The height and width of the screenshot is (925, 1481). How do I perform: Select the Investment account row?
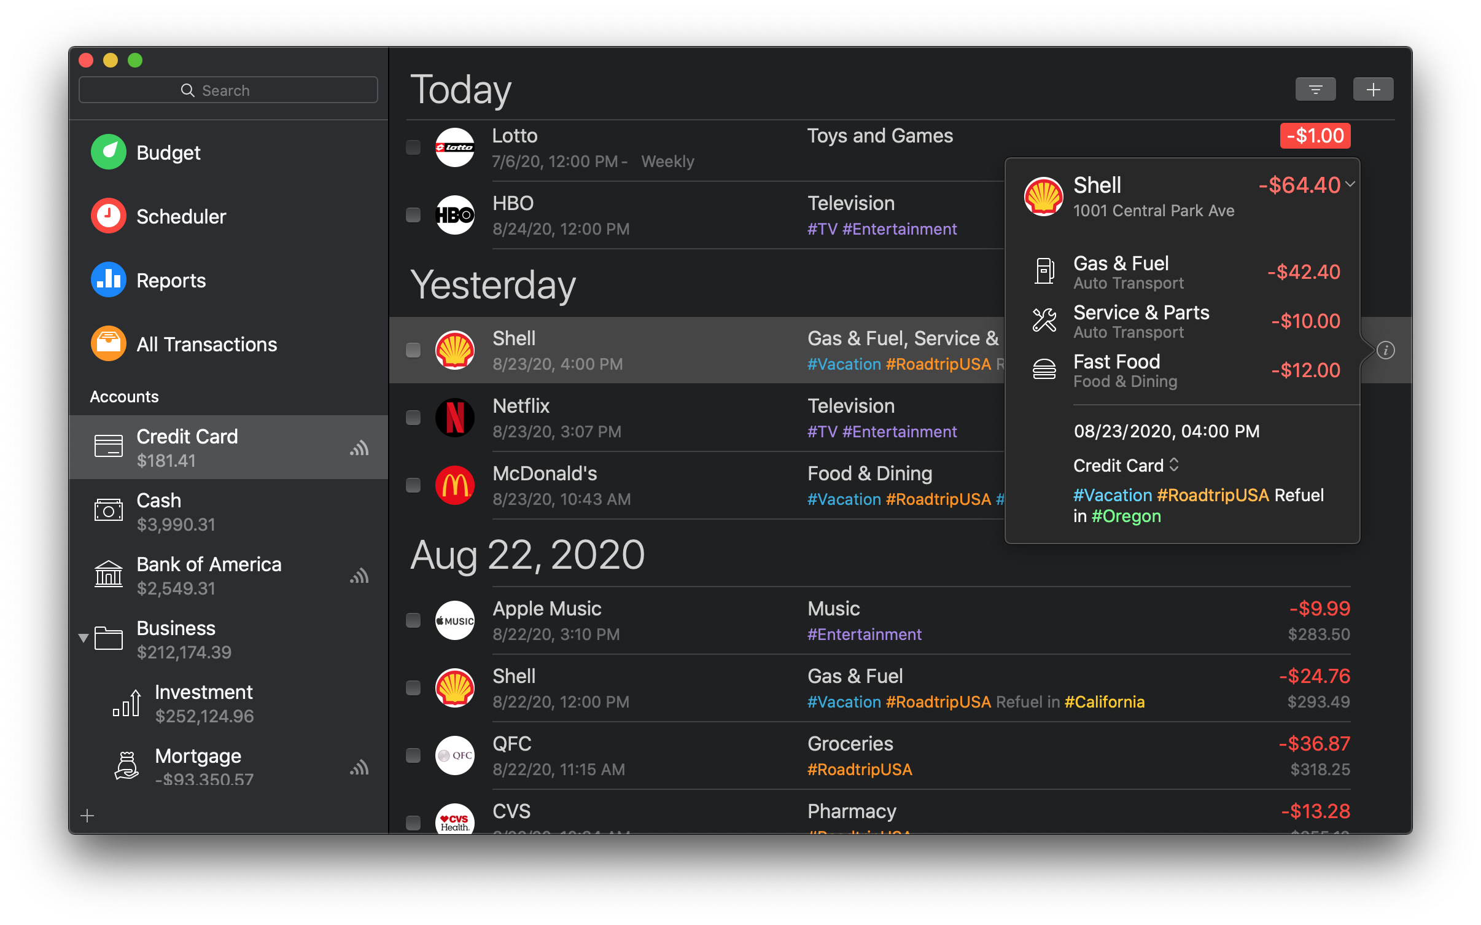point(228,703)
